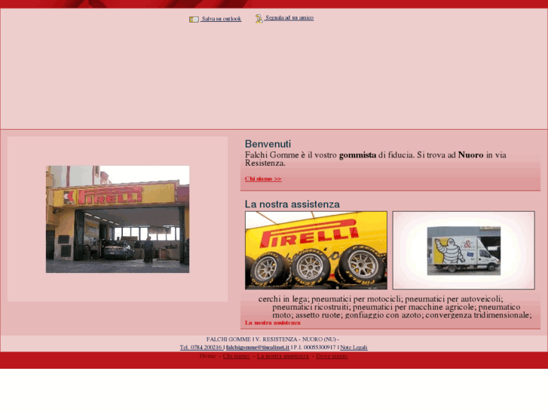Click the bold word 'Nuoro'
548x411 pixels.
(471, 155)
